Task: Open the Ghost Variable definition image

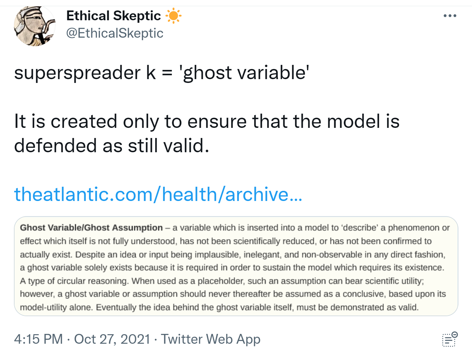Action: coord(236,266)
